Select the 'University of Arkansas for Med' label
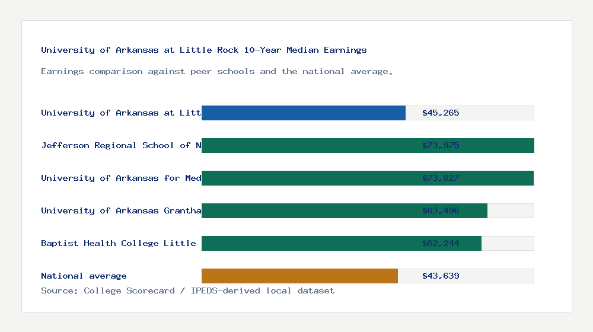This screenshot has height=332, width=593. point(121,178)
